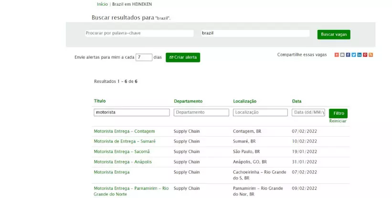This screenshot has height=198, width=392.
Task: Select Supply Chain in the Sacomã row
Action: click(187, 151)
